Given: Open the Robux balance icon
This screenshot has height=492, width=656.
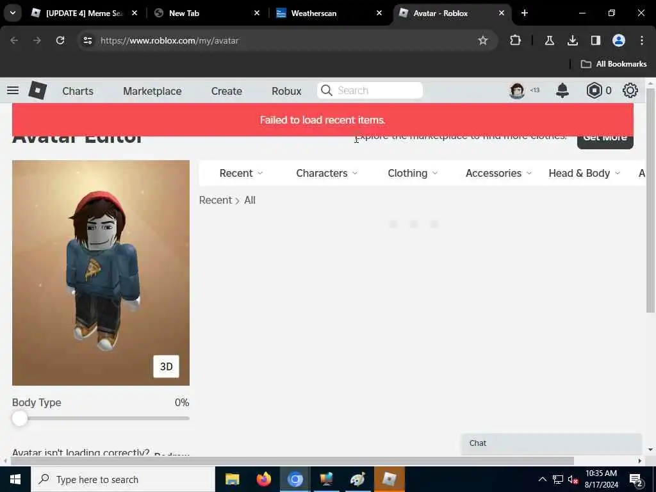Looking at the screenshot, I should [594, 90].
